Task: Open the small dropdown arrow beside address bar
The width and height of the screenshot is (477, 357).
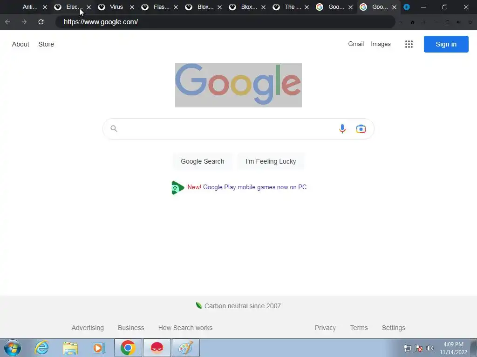Action: point(401,22)
